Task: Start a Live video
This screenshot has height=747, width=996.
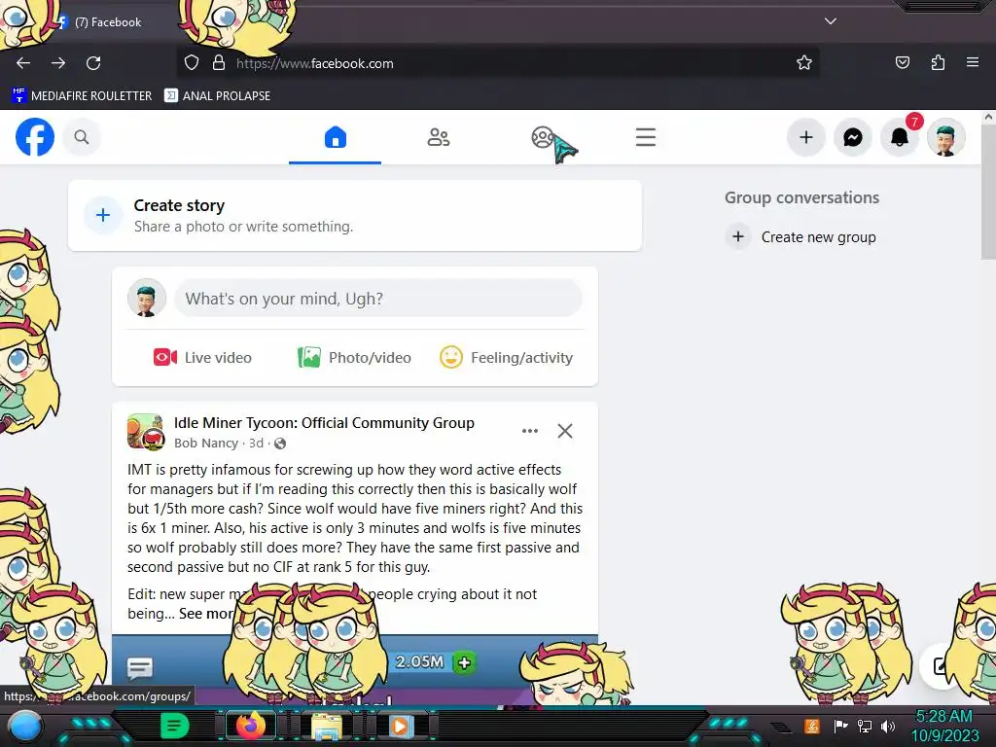Action: (x=202, y=358)
